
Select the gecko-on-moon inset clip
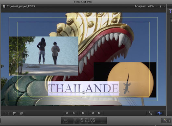pyautogui.click(x=125, y=80)
